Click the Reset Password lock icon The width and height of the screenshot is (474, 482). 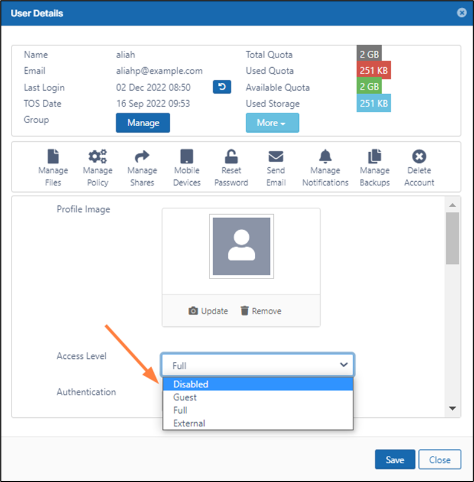[x=231, y=156]
